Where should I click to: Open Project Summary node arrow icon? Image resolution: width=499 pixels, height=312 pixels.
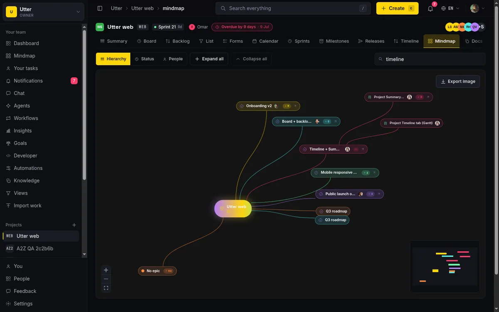tap(428, 97)
